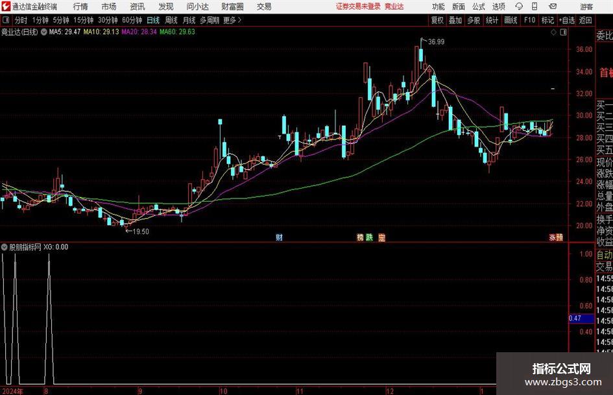
Task: Open F10 company info
Action: 530,20
